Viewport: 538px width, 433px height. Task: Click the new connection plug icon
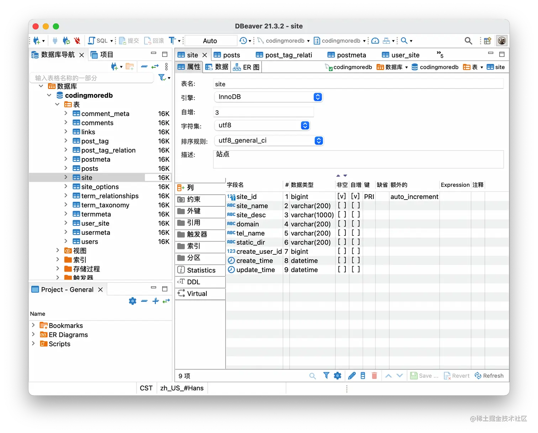[37, 41]
